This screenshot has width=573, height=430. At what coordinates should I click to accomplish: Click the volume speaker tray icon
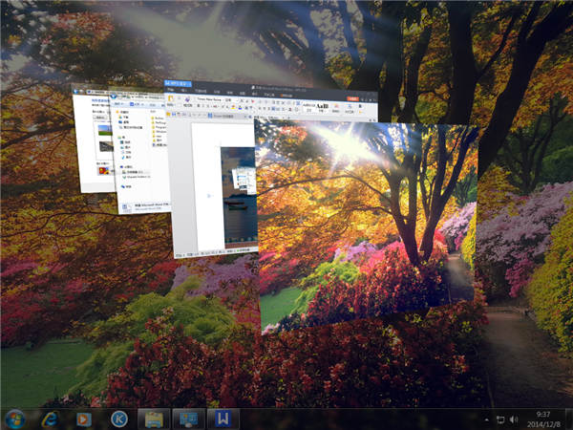tap(514, 419)
